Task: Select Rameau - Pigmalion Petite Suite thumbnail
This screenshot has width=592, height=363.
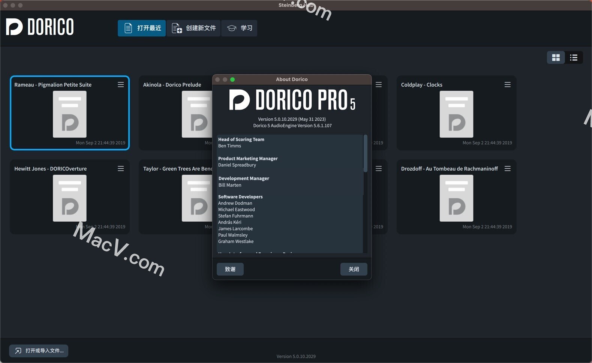Action: 70,114
